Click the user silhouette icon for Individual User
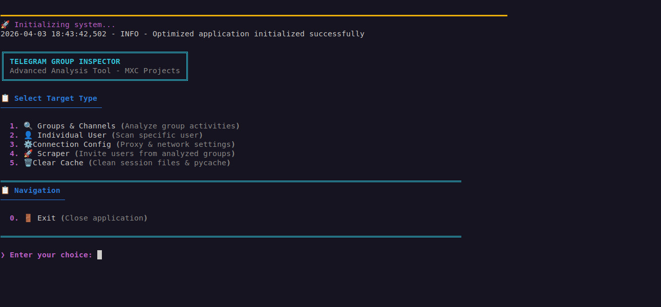 pos(28,135)
